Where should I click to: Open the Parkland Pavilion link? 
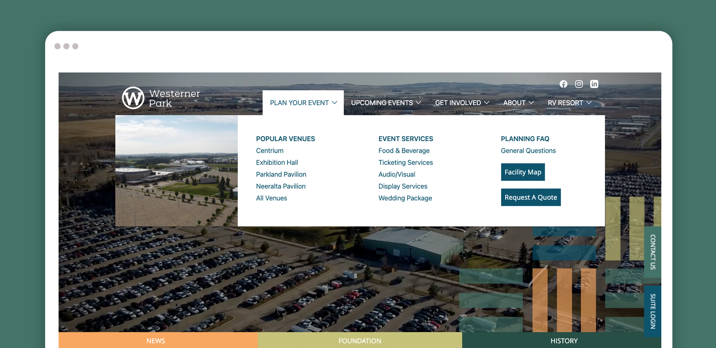click(281, 174)
